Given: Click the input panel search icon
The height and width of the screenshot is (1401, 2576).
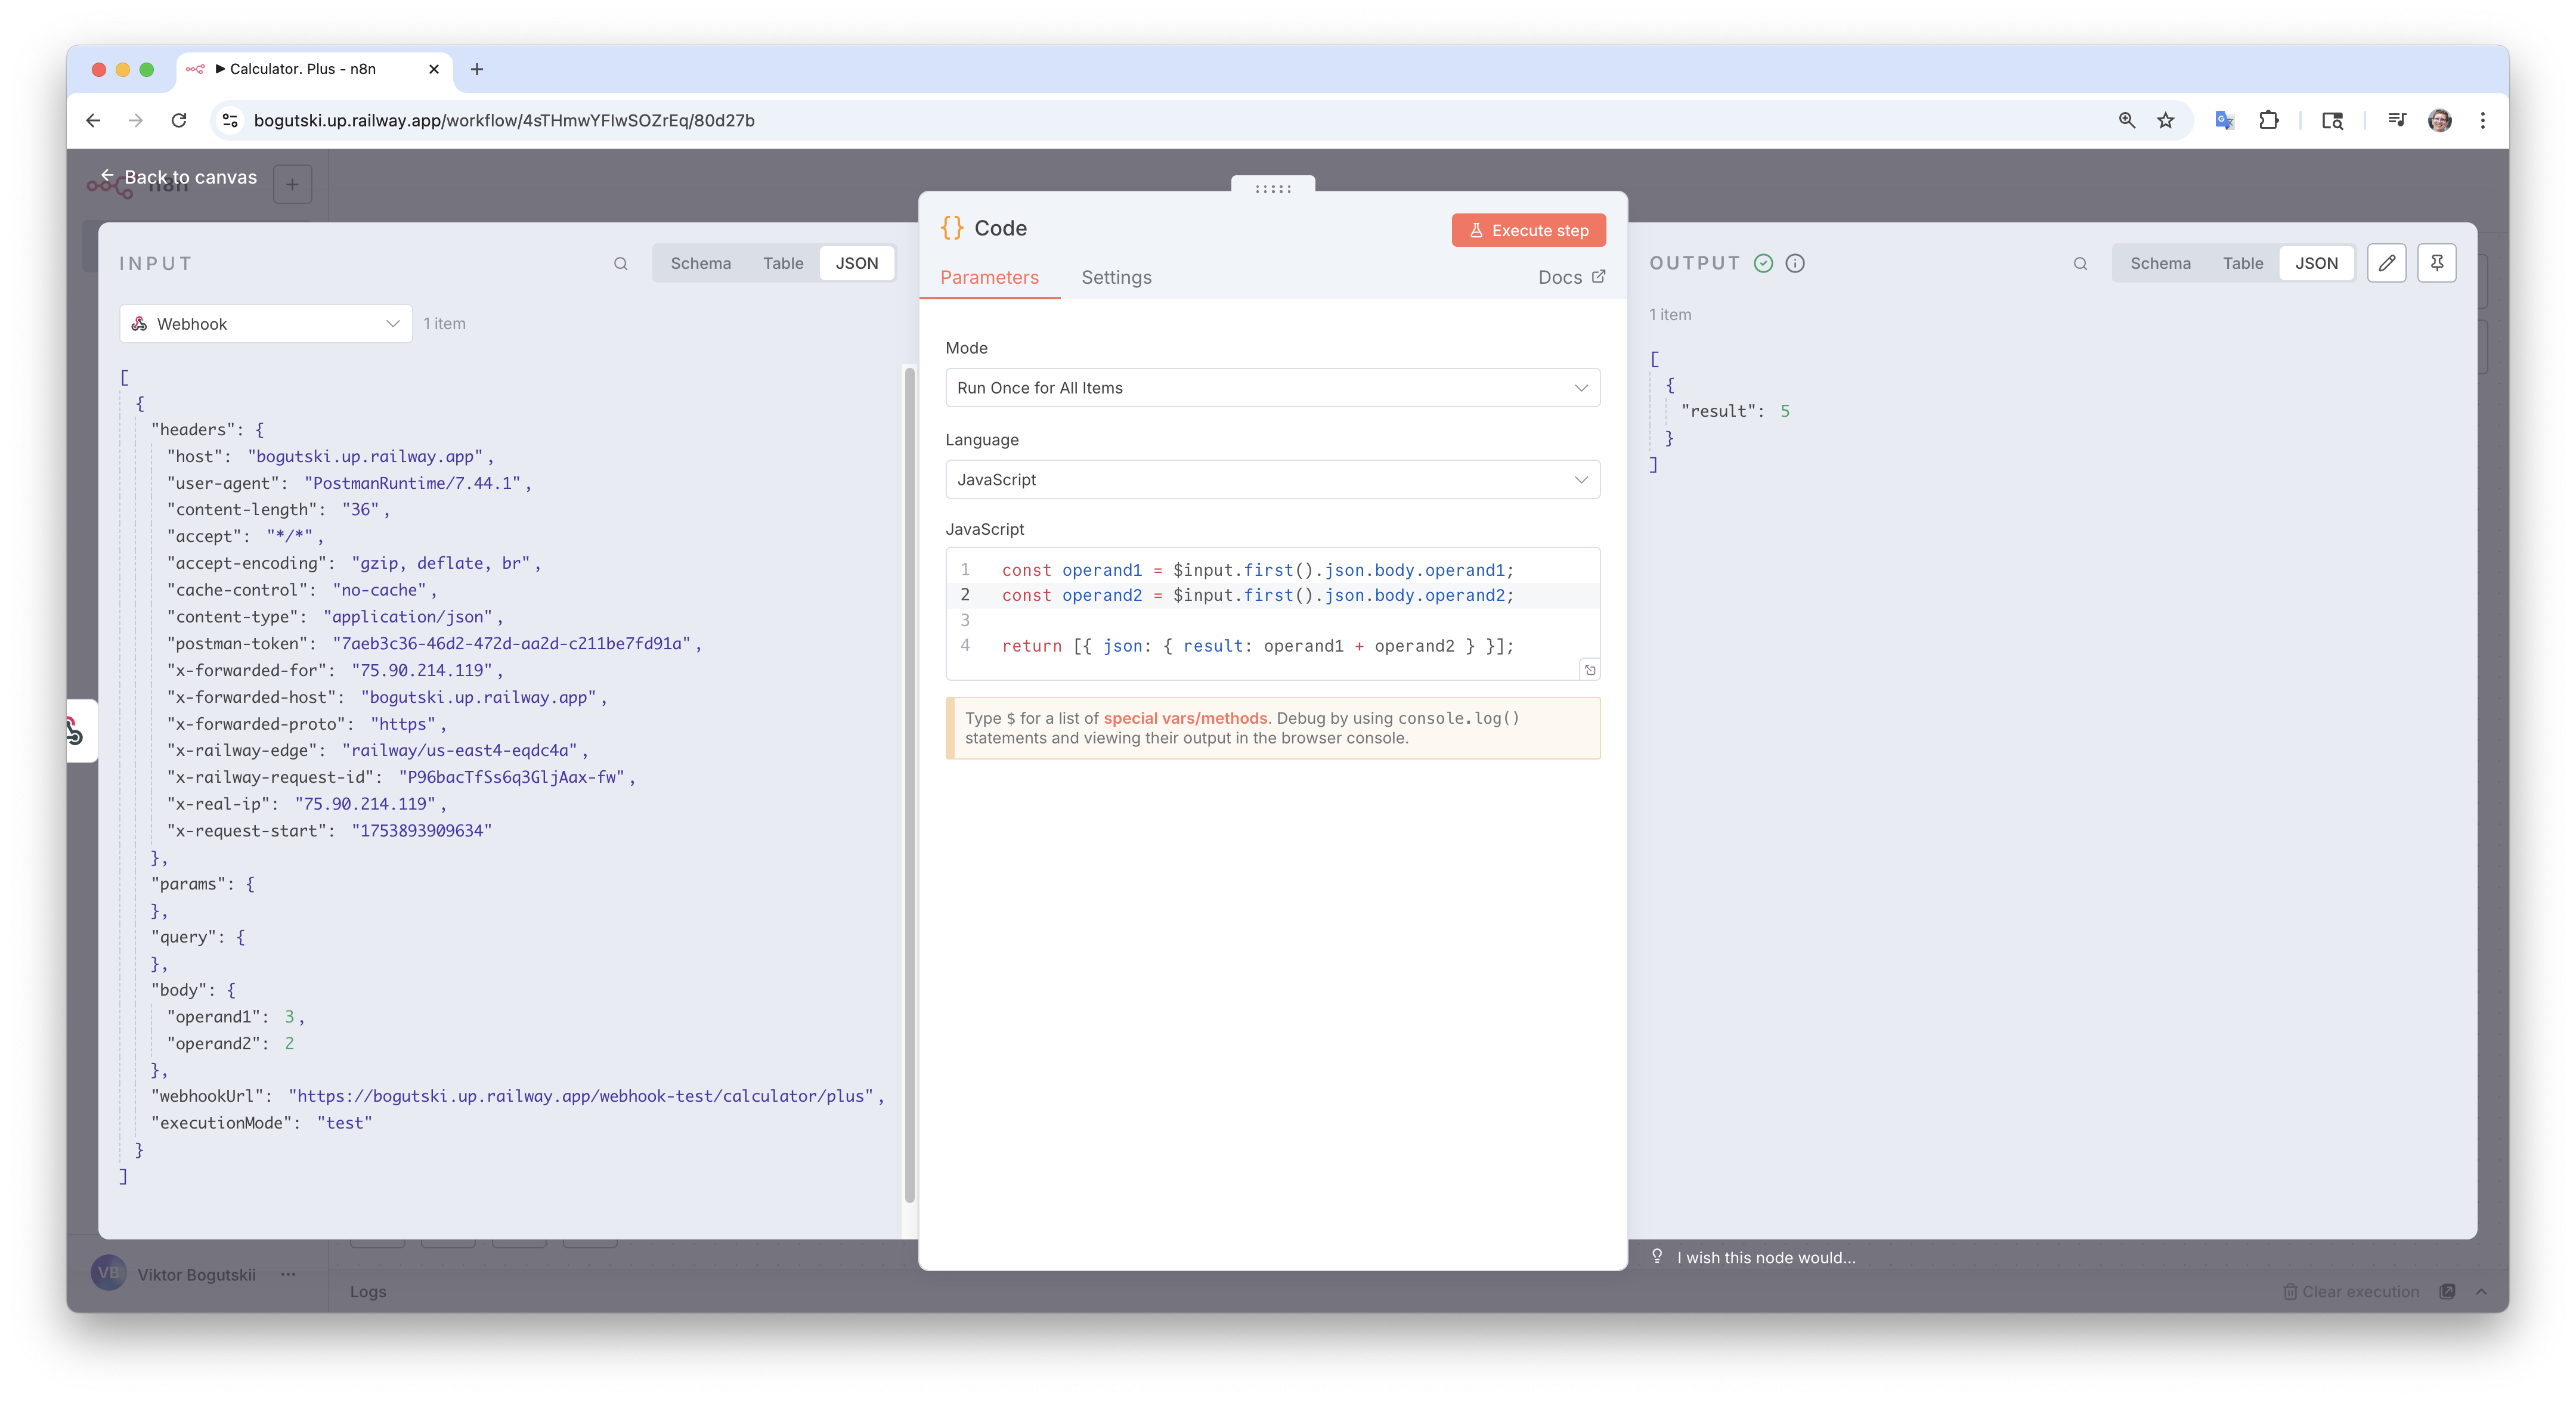Looking at the screenshot, I should (620, 264).
